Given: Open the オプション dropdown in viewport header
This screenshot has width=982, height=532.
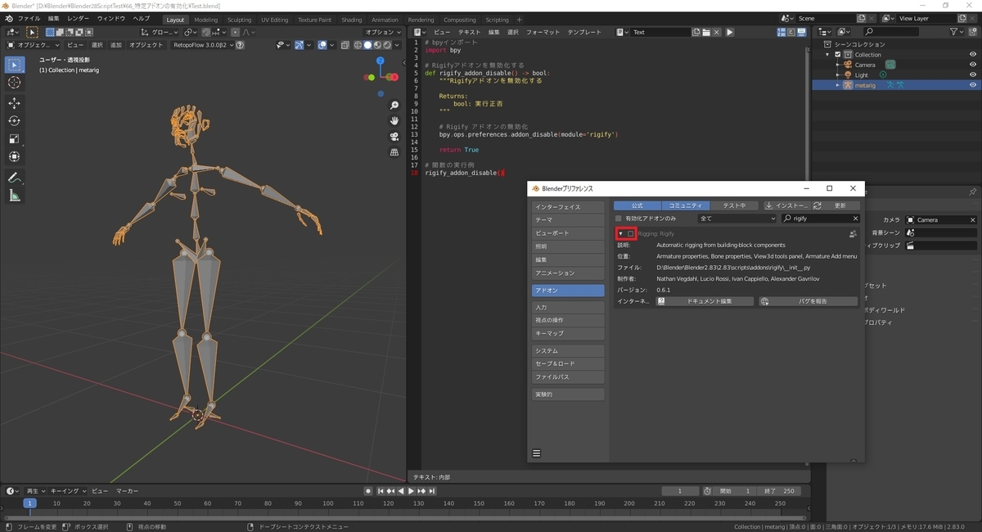Looking at the screenshot, I should [x=383, y=33].
